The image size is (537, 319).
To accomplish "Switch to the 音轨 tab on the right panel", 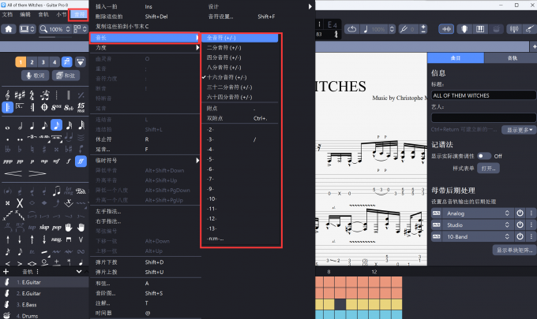I will 513,58.
